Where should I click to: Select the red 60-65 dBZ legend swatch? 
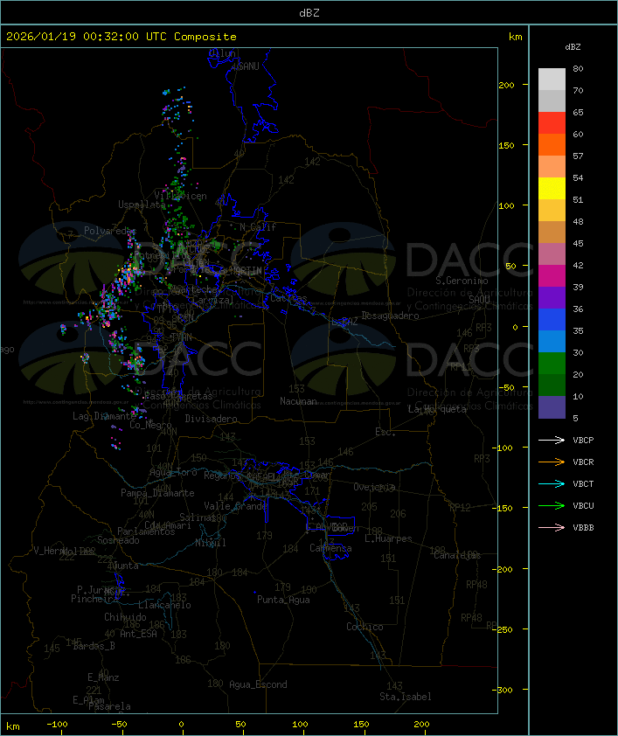[552, 123]
